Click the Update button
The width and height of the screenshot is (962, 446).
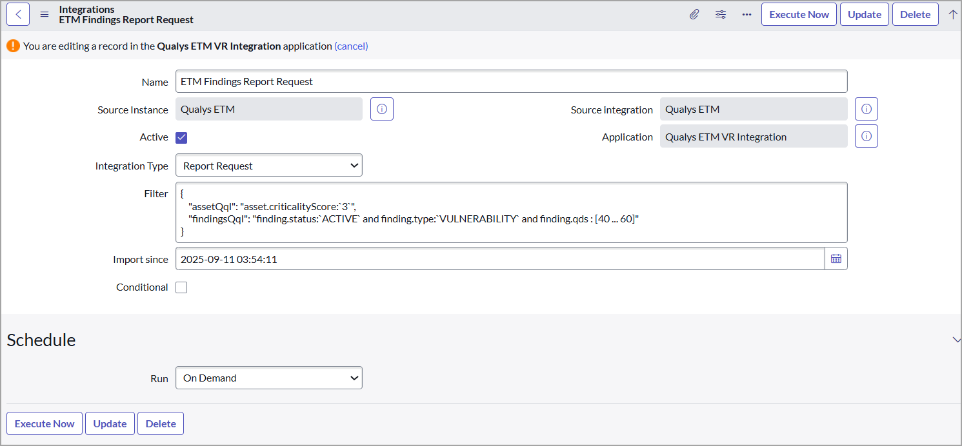click(864, 14)
